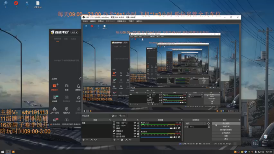Hide the 文本 (GDI+) 2 source
The height and width of the screenshot is (154, 274).
tap(135, 123)
